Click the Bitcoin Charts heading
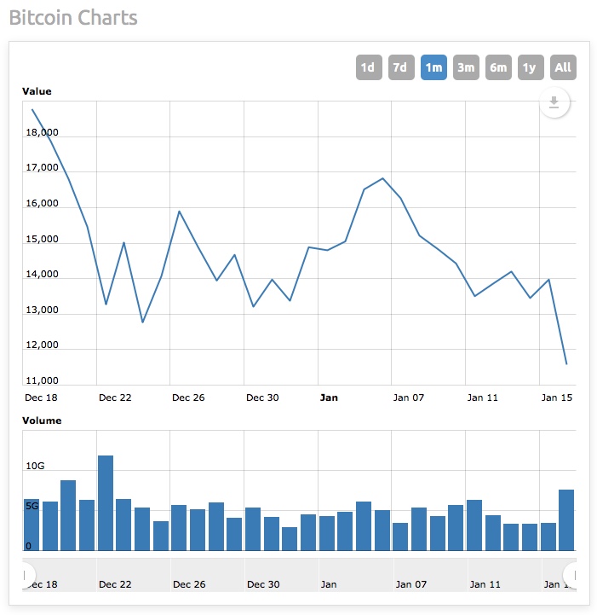 click(x=72, y=18)
